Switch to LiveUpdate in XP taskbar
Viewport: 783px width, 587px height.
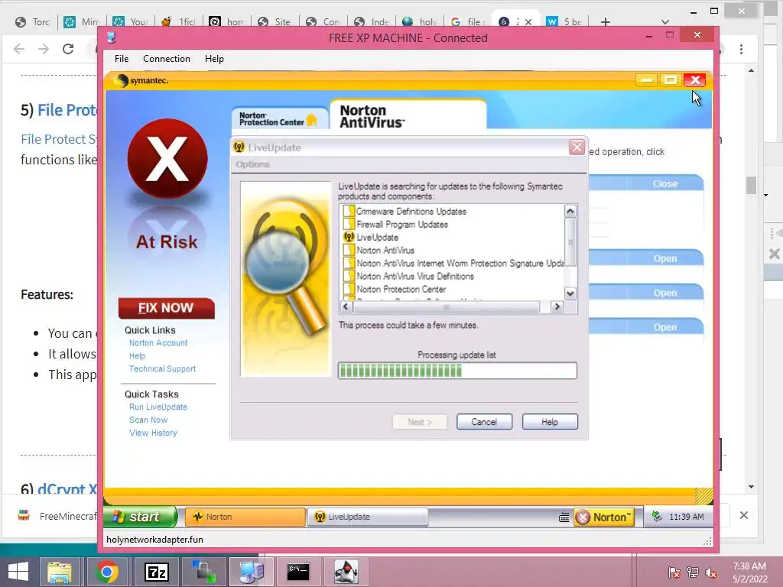368,517
